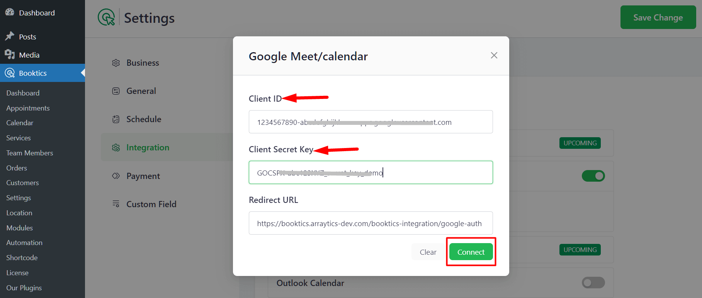Close the Google Meet/calendar dialog
The image size is (702, 298).
pyautogui.click(x=494, y=55)
